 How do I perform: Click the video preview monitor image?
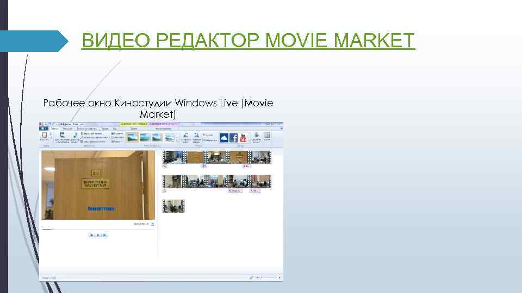(98, 185)
